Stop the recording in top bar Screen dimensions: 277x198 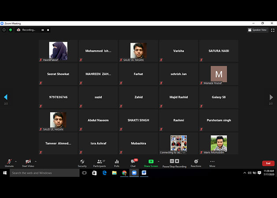coord(48,30)
